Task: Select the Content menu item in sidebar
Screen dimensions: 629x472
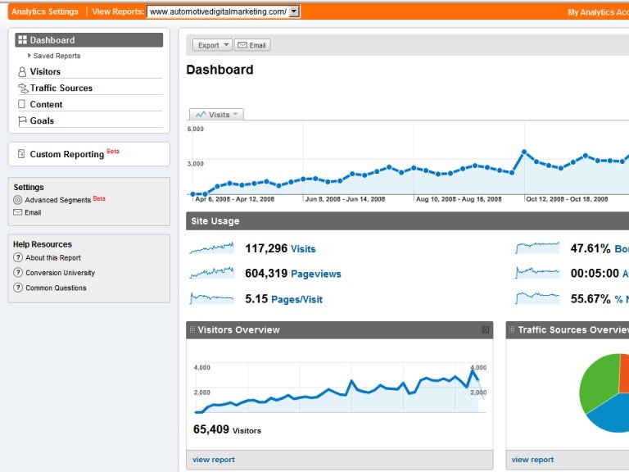Action: 46,105
